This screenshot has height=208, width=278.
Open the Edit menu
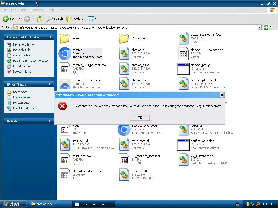click(x=14, y=10)
